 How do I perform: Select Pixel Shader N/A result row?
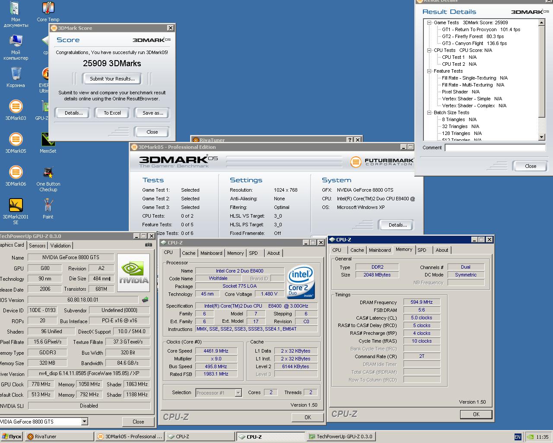461,92
